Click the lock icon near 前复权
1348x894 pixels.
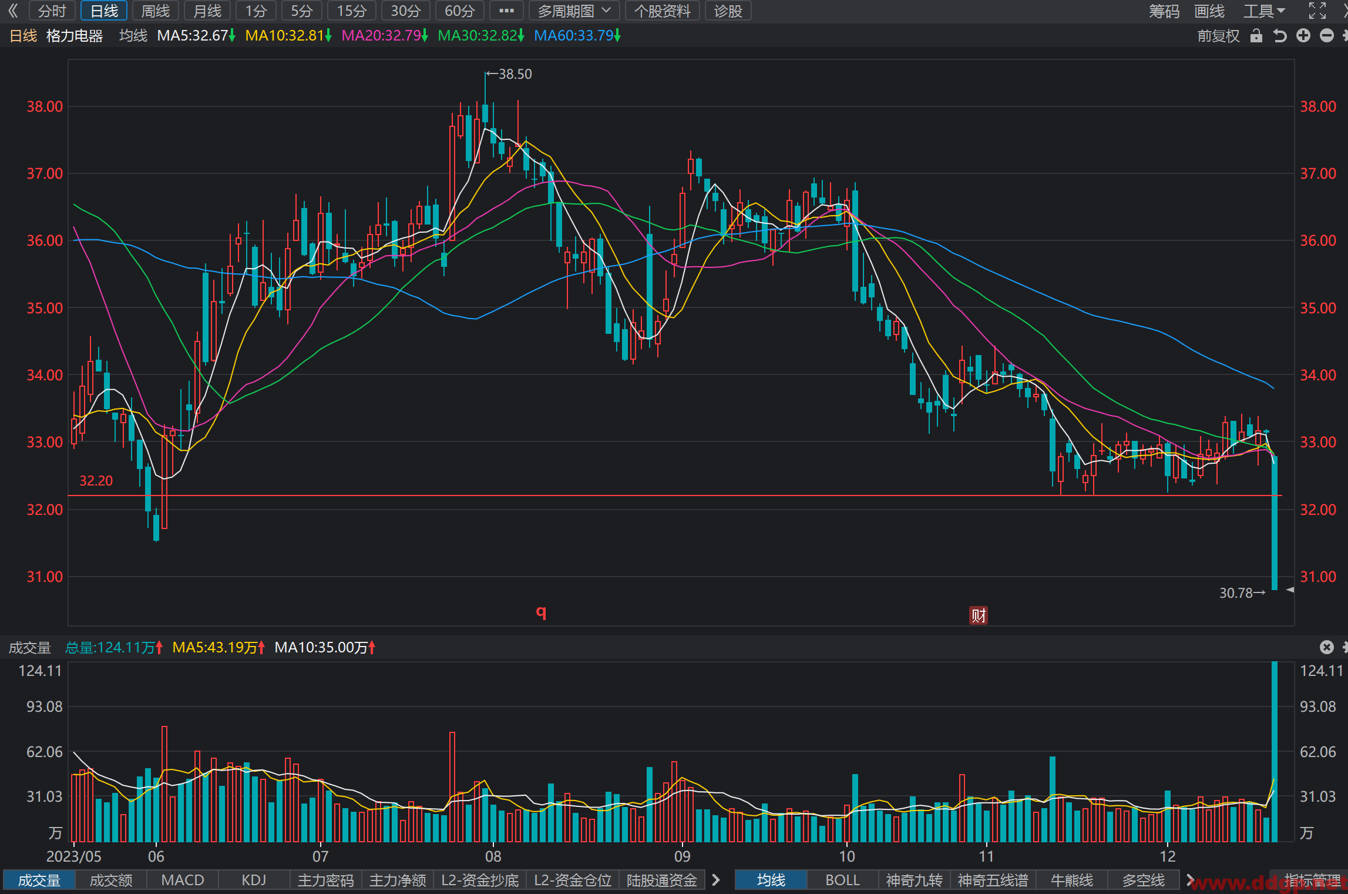tap(1256, 36)
